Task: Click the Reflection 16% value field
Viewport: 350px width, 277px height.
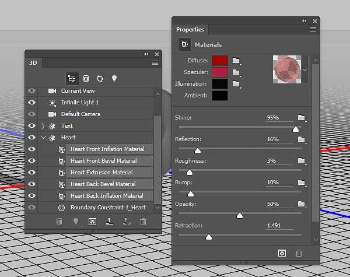Action: click(279, 139)
